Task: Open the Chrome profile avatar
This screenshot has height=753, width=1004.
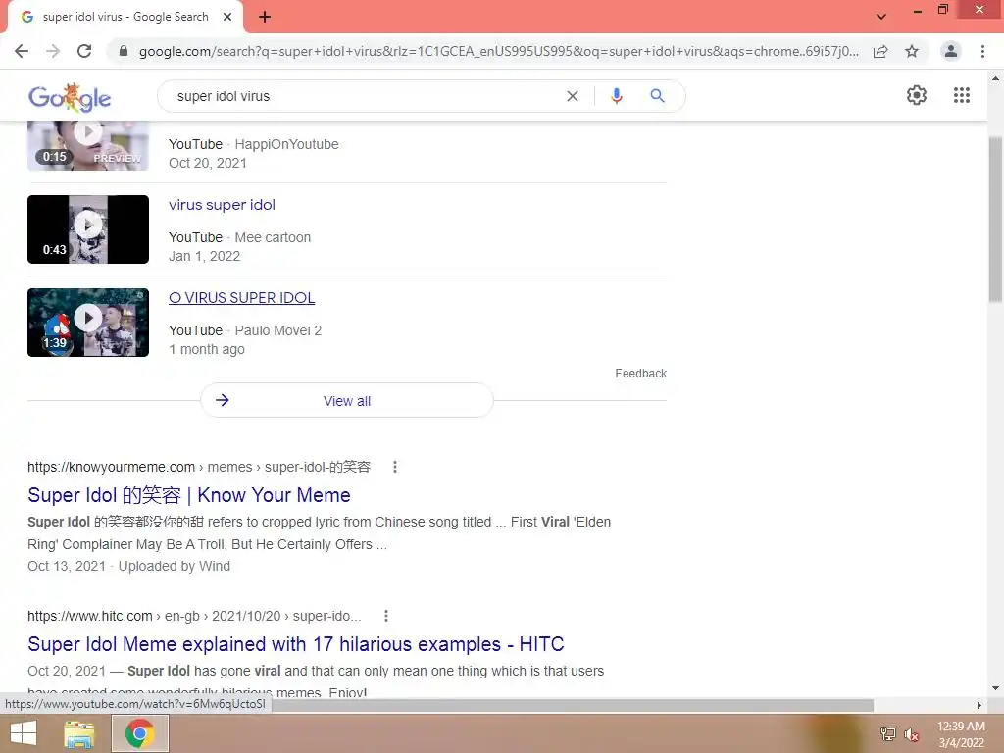Action: tap(951, 51)
